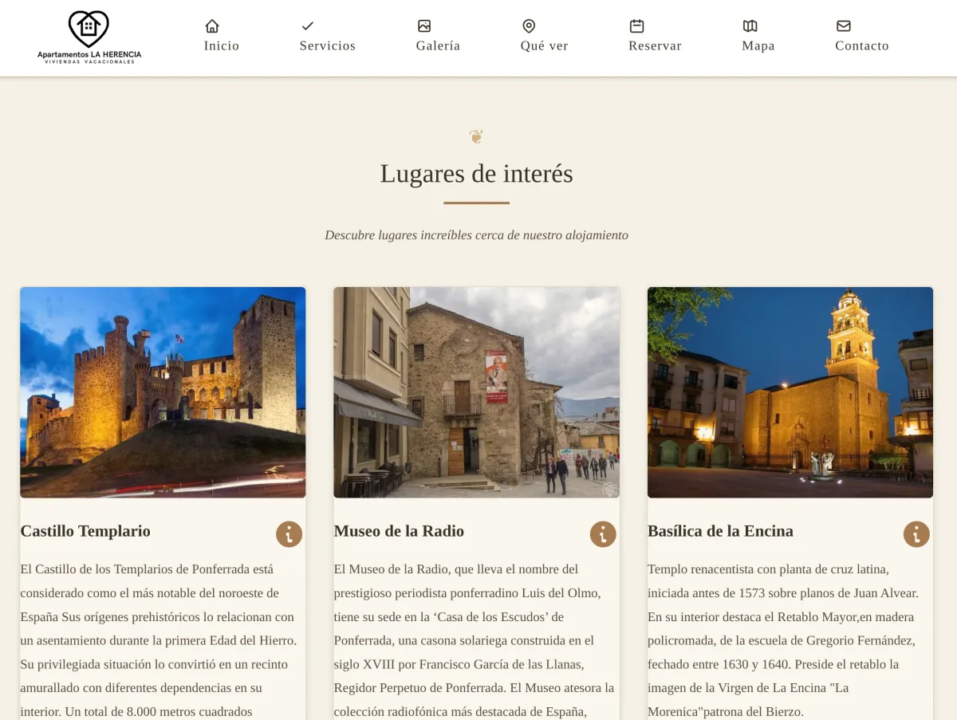Viewport: 957px width, 720px height.
Task: Click the envelope icon above Contacto
Action: pos(844,26)
